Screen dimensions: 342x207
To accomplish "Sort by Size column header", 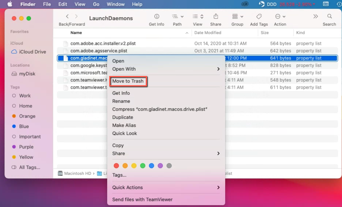I will tap(265, 33).
